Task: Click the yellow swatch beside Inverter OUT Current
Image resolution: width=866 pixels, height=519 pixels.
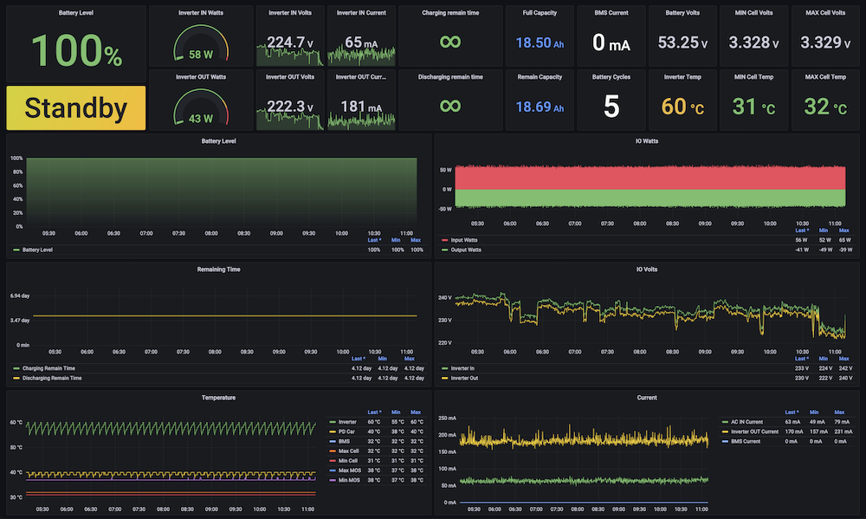Action: click(x=725, y=431)
